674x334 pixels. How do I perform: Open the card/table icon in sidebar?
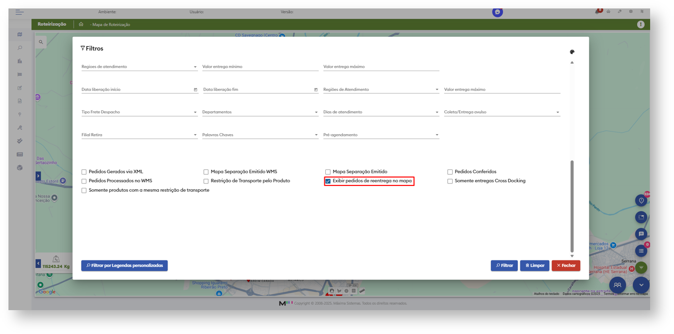tap(20, 155)
